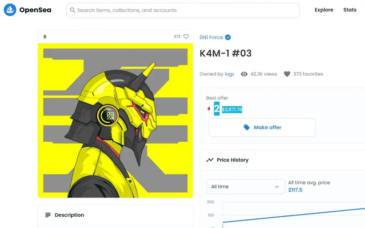365x228 pixels.
Task: Click the blue verified badge beside 0N1 Force
Action: tap(228, 37)
